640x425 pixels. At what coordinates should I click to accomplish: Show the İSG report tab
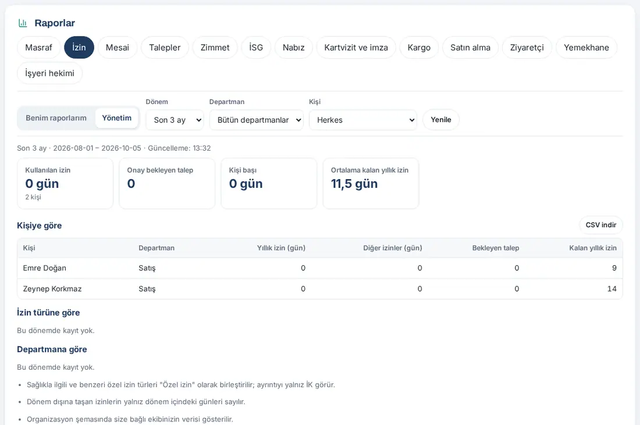[x=256, y=47]
